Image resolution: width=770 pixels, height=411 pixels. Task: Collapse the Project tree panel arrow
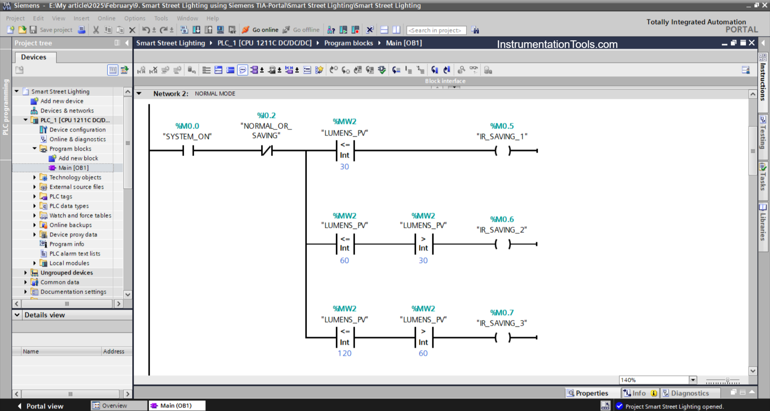[127, 43]
